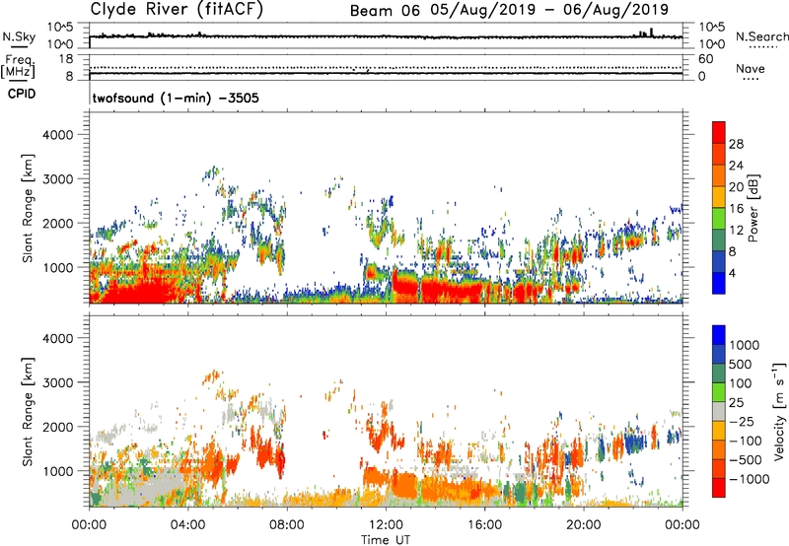Image resolution: width=789 pixels, height=546 pixels.
Task: Pick the 500–1000 m/s velocity segment
Action: [x=719, y=354]
